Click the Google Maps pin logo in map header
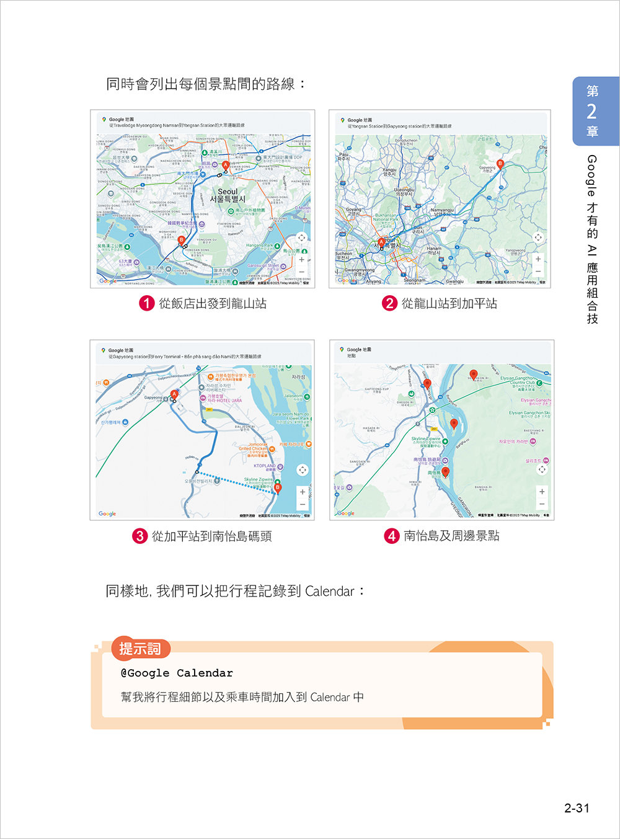 tap(103, 119)
